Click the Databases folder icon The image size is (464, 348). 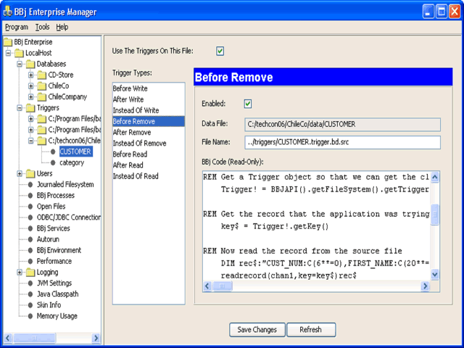pos(30,65)
